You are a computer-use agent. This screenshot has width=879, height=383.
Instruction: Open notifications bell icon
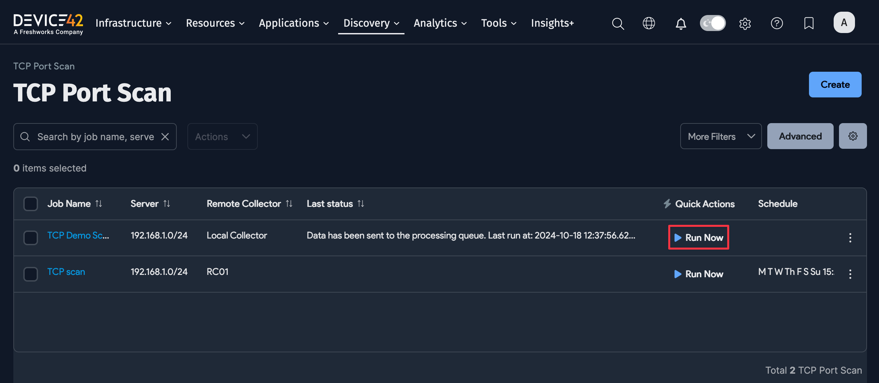point(680,23)
